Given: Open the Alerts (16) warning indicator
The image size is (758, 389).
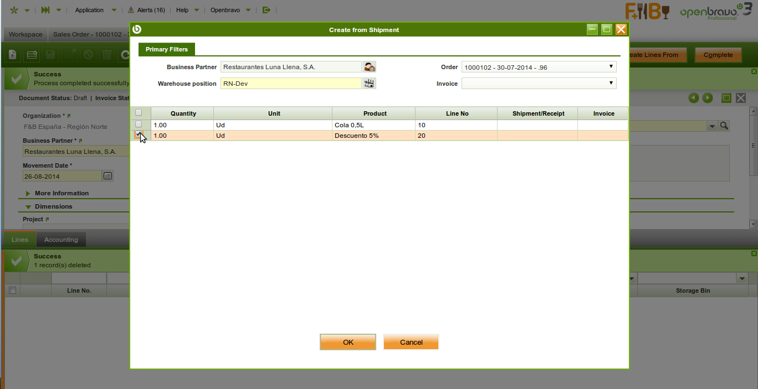Looking at the screenshot, I should [x=146, y=10].
